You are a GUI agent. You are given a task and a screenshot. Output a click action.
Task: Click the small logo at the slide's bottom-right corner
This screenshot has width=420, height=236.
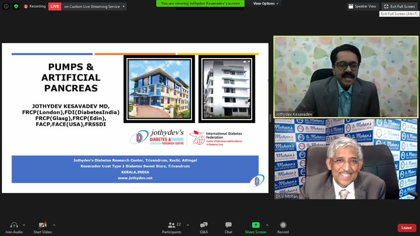(x=257, y=180)
